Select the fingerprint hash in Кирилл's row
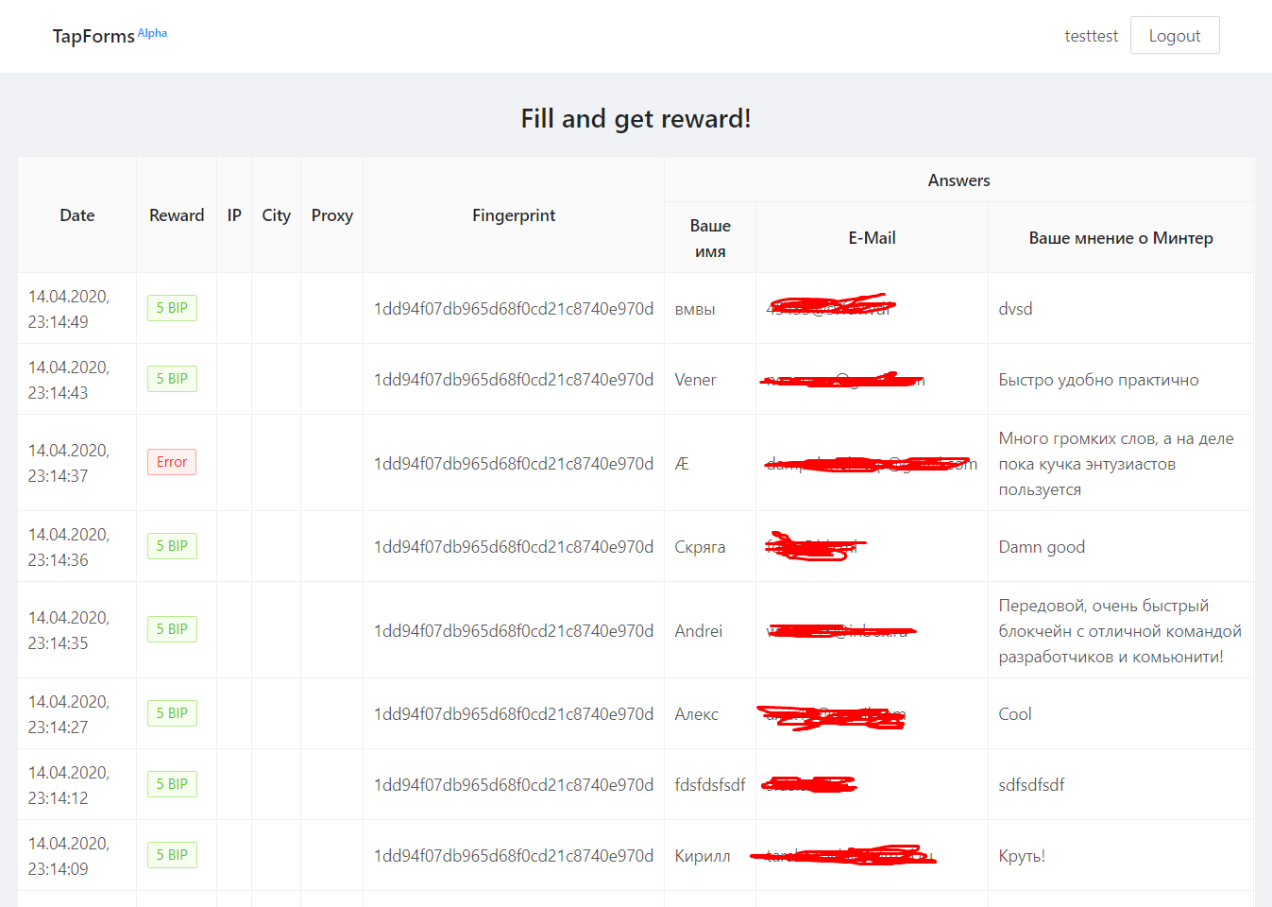Screen dimensions: 1272x907 (514, 856)
